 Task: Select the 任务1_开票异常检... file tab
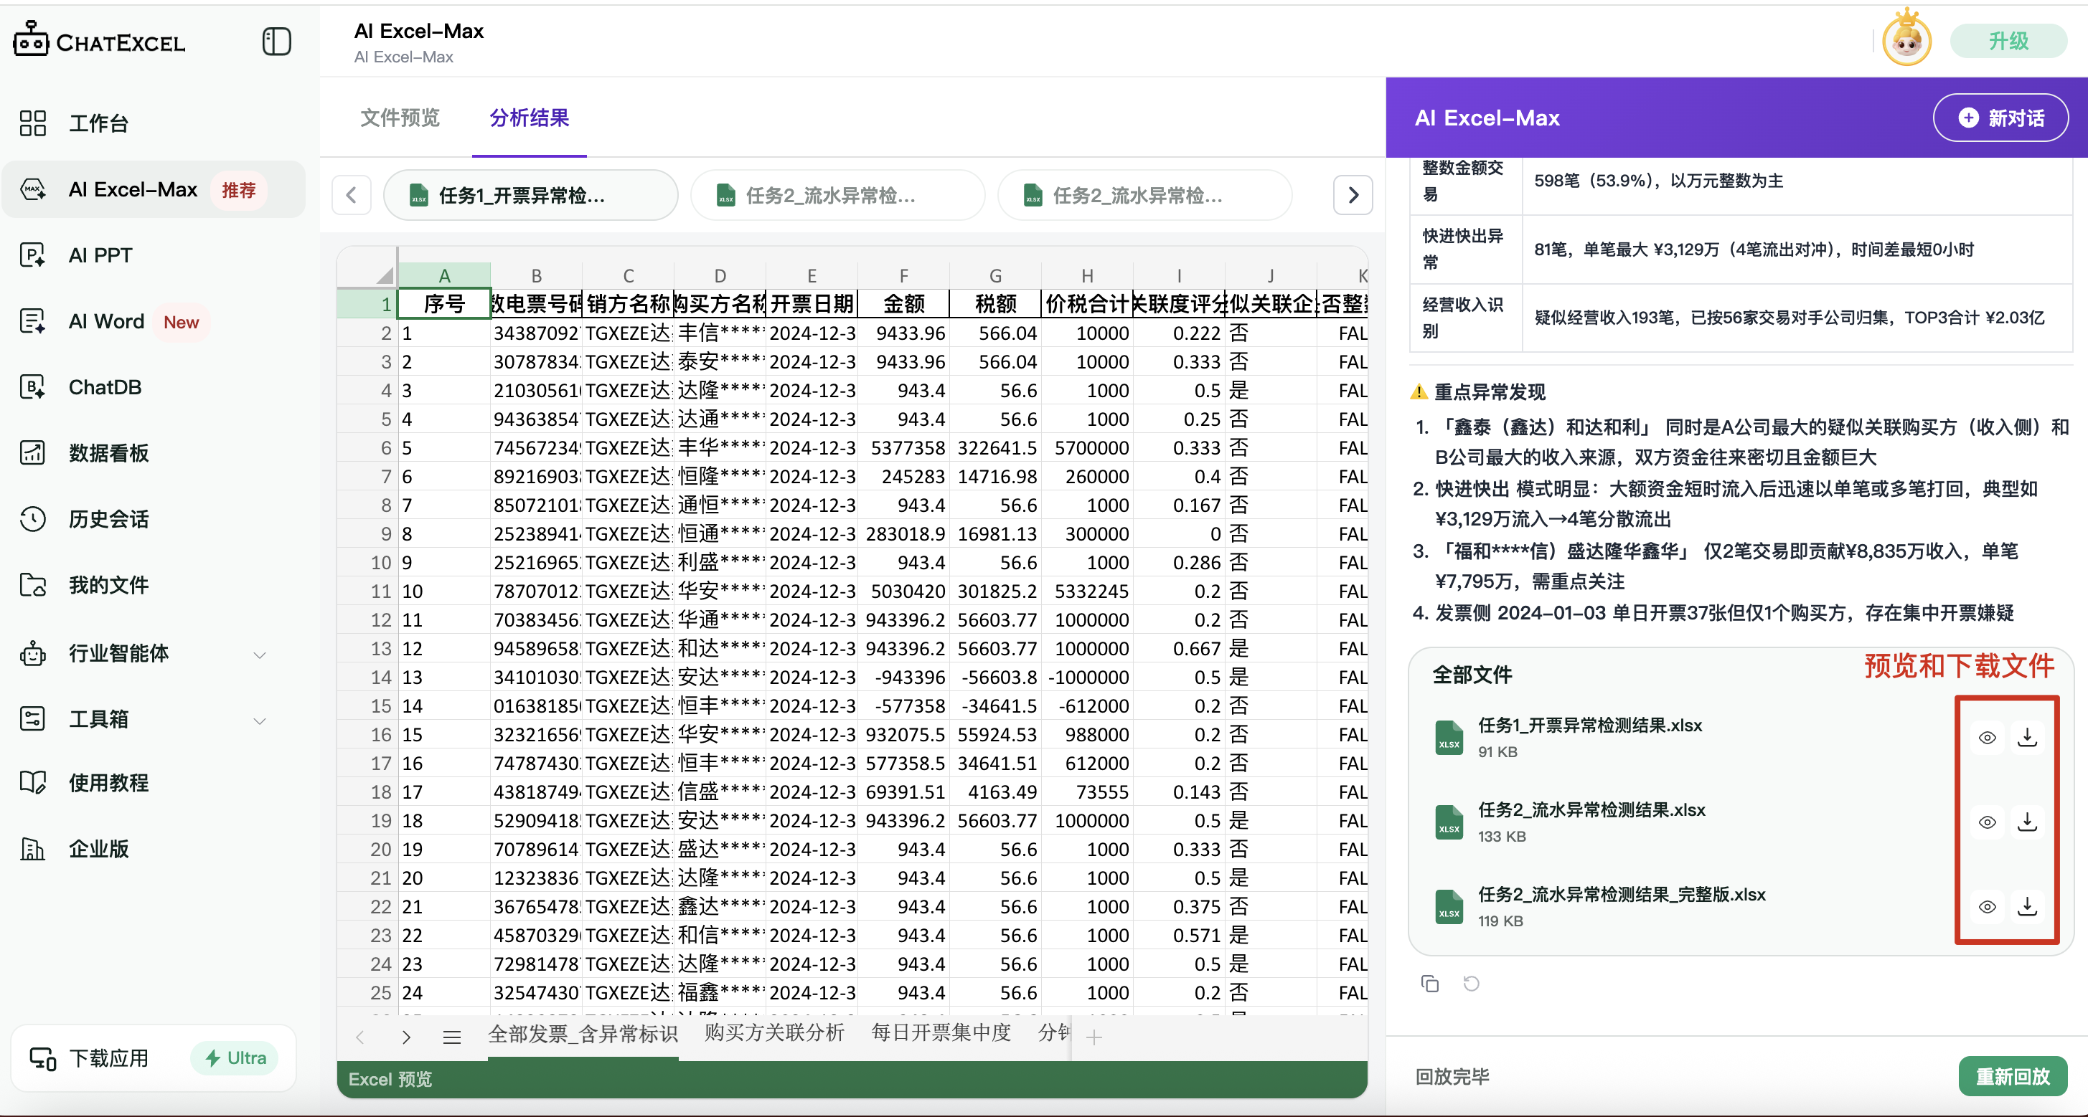click(530, 195)
